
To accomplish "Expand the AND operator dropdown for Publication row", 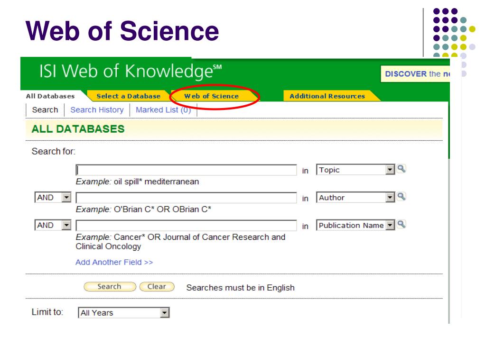I will [53, 225].
